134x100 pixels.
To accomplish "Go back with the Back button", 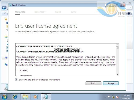I will (94, 83).
